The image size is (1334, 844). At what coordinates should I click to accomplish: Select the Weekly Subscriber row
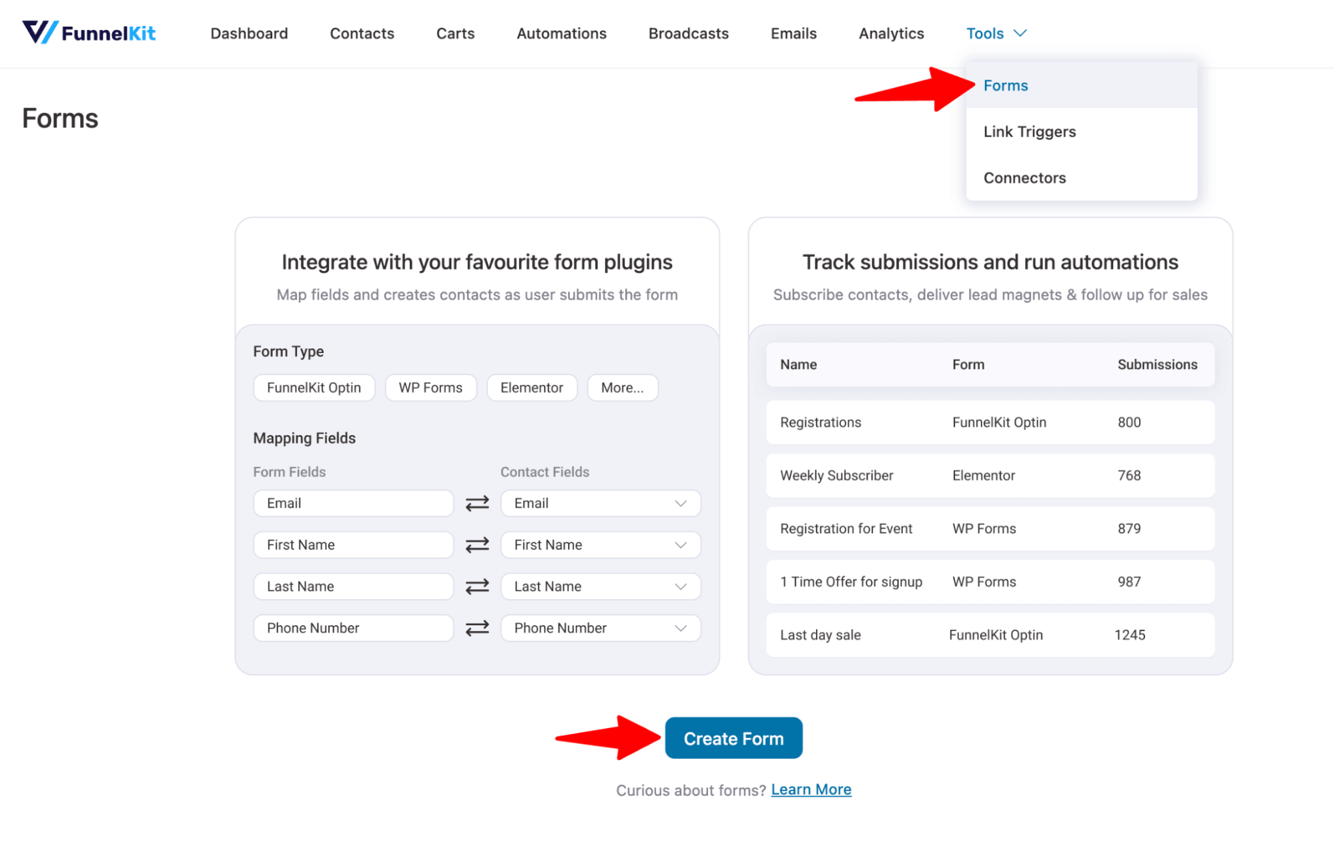[x=990, y=476]
